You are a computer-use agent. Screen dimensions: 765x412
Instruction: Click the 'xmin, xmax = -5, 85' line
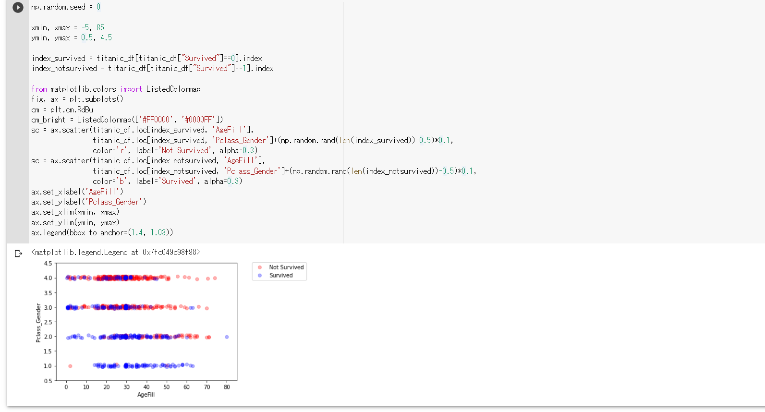pyautogui.click(x=68, y=27)
